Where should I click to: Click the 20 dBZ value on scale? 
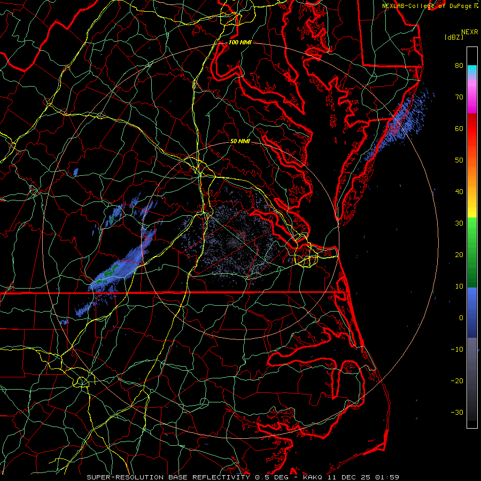[x=459, y=255]
